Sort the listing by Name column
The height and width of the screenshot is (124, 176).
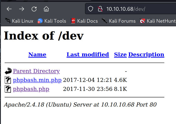[37, 55]
